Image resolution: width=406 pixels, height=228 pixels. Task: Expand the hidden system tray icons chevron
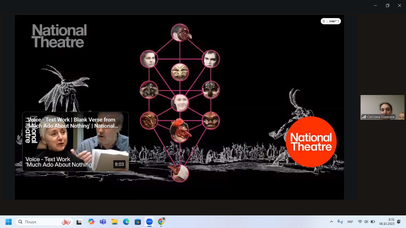[331, 222]
